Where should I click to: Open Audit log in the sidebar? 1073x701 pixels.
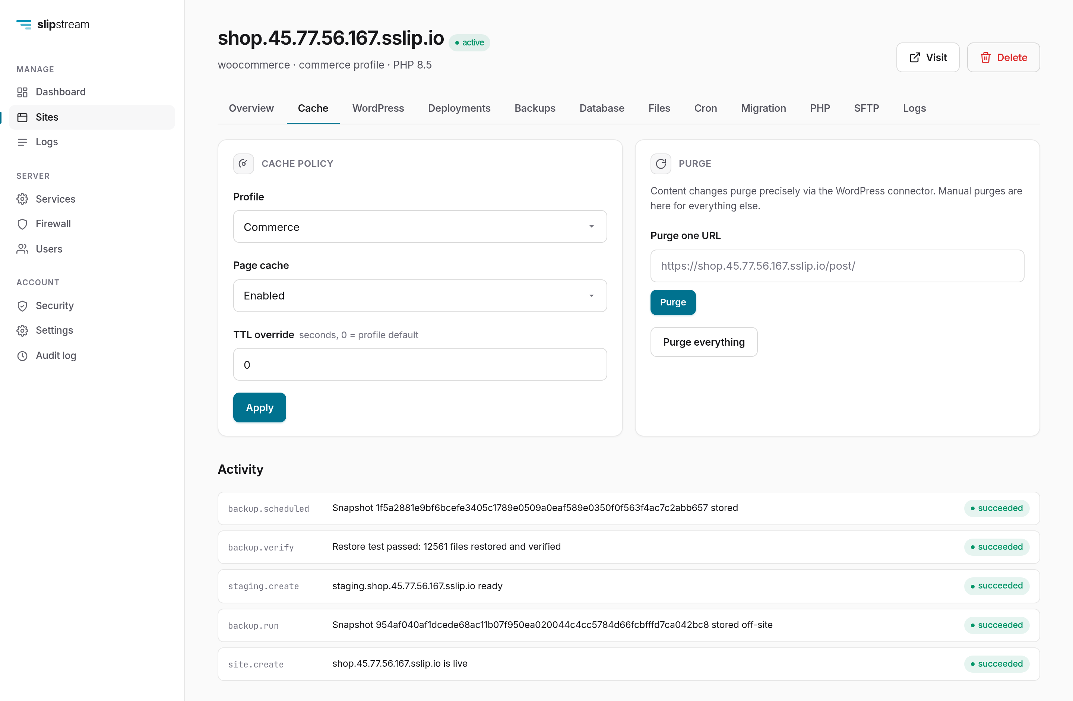pyautogui.click(x=92, y=356)
